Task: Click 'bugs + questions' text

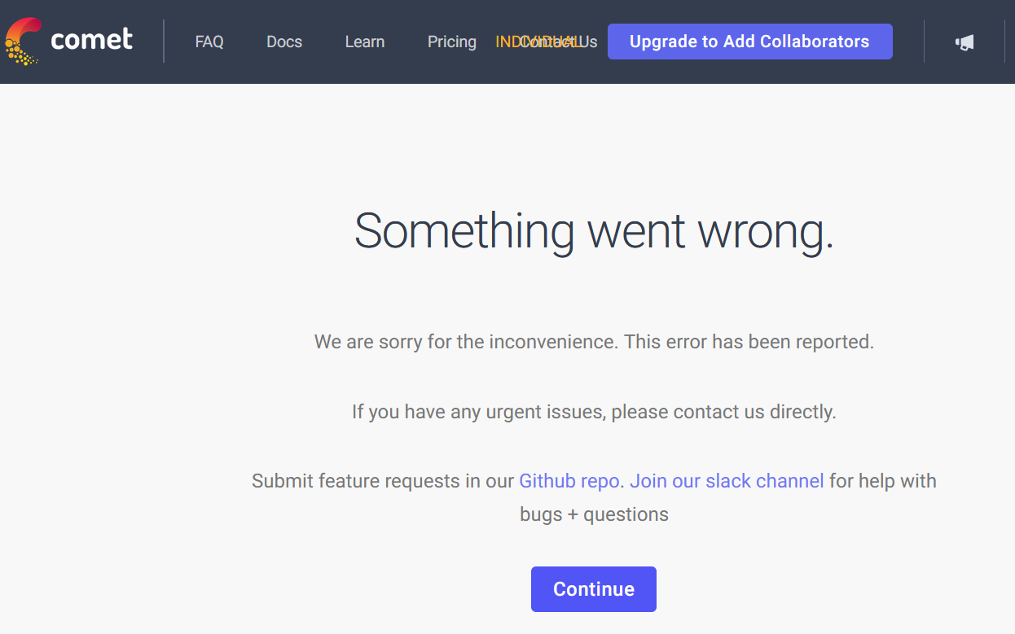Action: click(594, 514)
